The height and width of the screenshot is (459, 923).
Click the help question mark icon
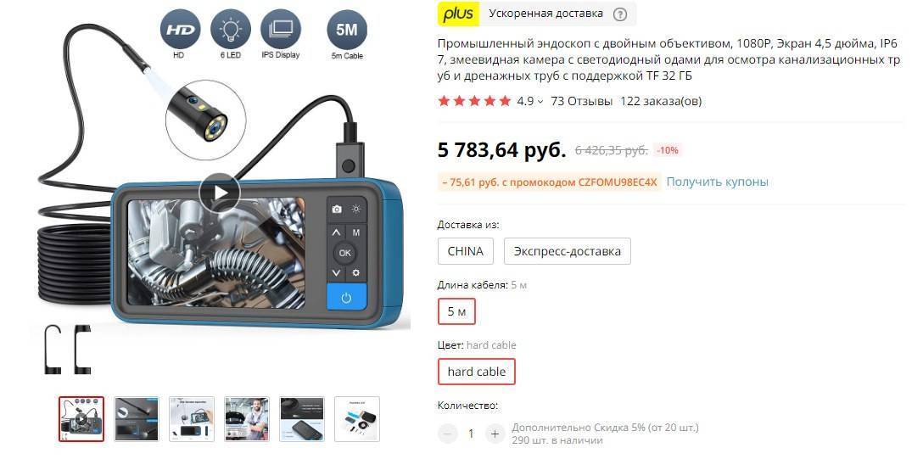(x=620, y=14)
